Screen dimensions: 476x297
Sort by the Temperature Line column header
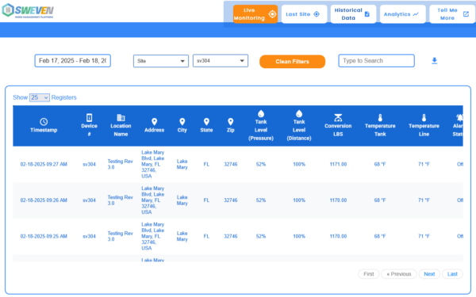click(x=424, y=130)
